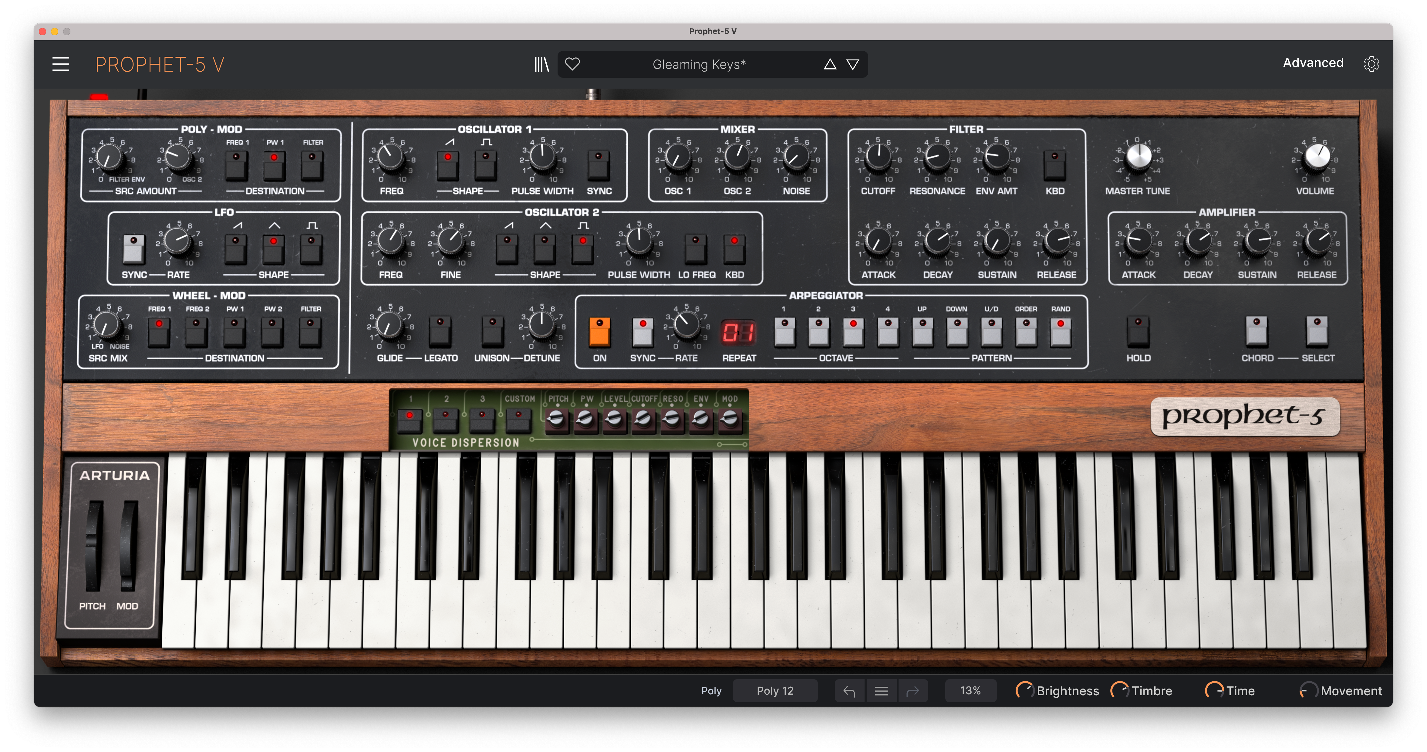Open the Advanced panel
The width and height of the screenshot is (1427, 752).
[1313, 63]
